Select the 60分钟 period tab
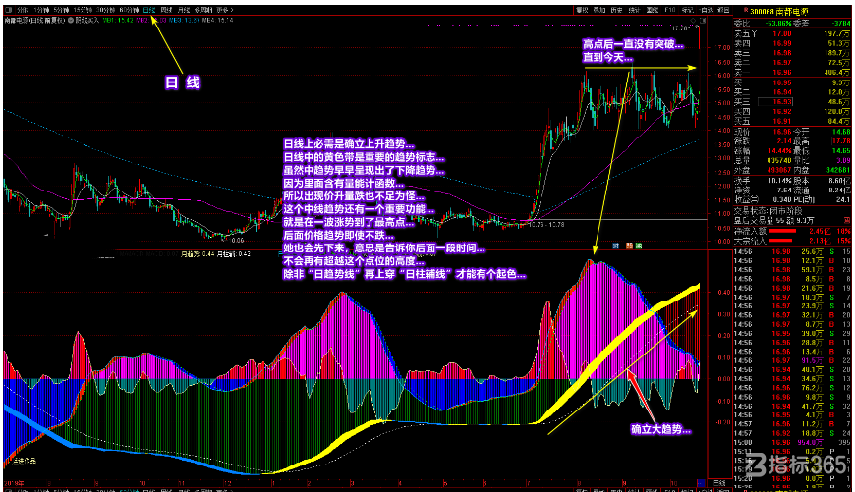 (129, 10)
